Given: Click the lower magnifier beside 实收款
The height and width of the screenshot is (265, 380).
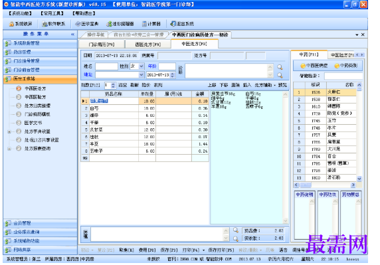Looking at the screenshot, I should pyautogui.click(x=236, y=238).
